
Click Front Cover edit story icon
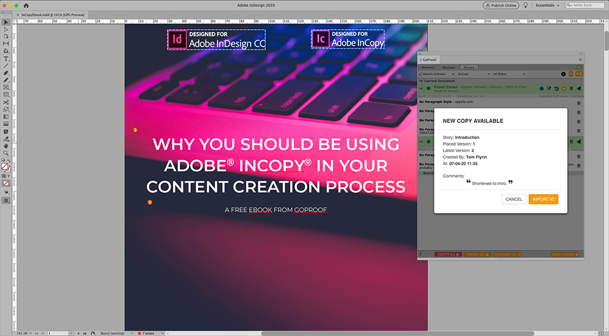(549, 89)
